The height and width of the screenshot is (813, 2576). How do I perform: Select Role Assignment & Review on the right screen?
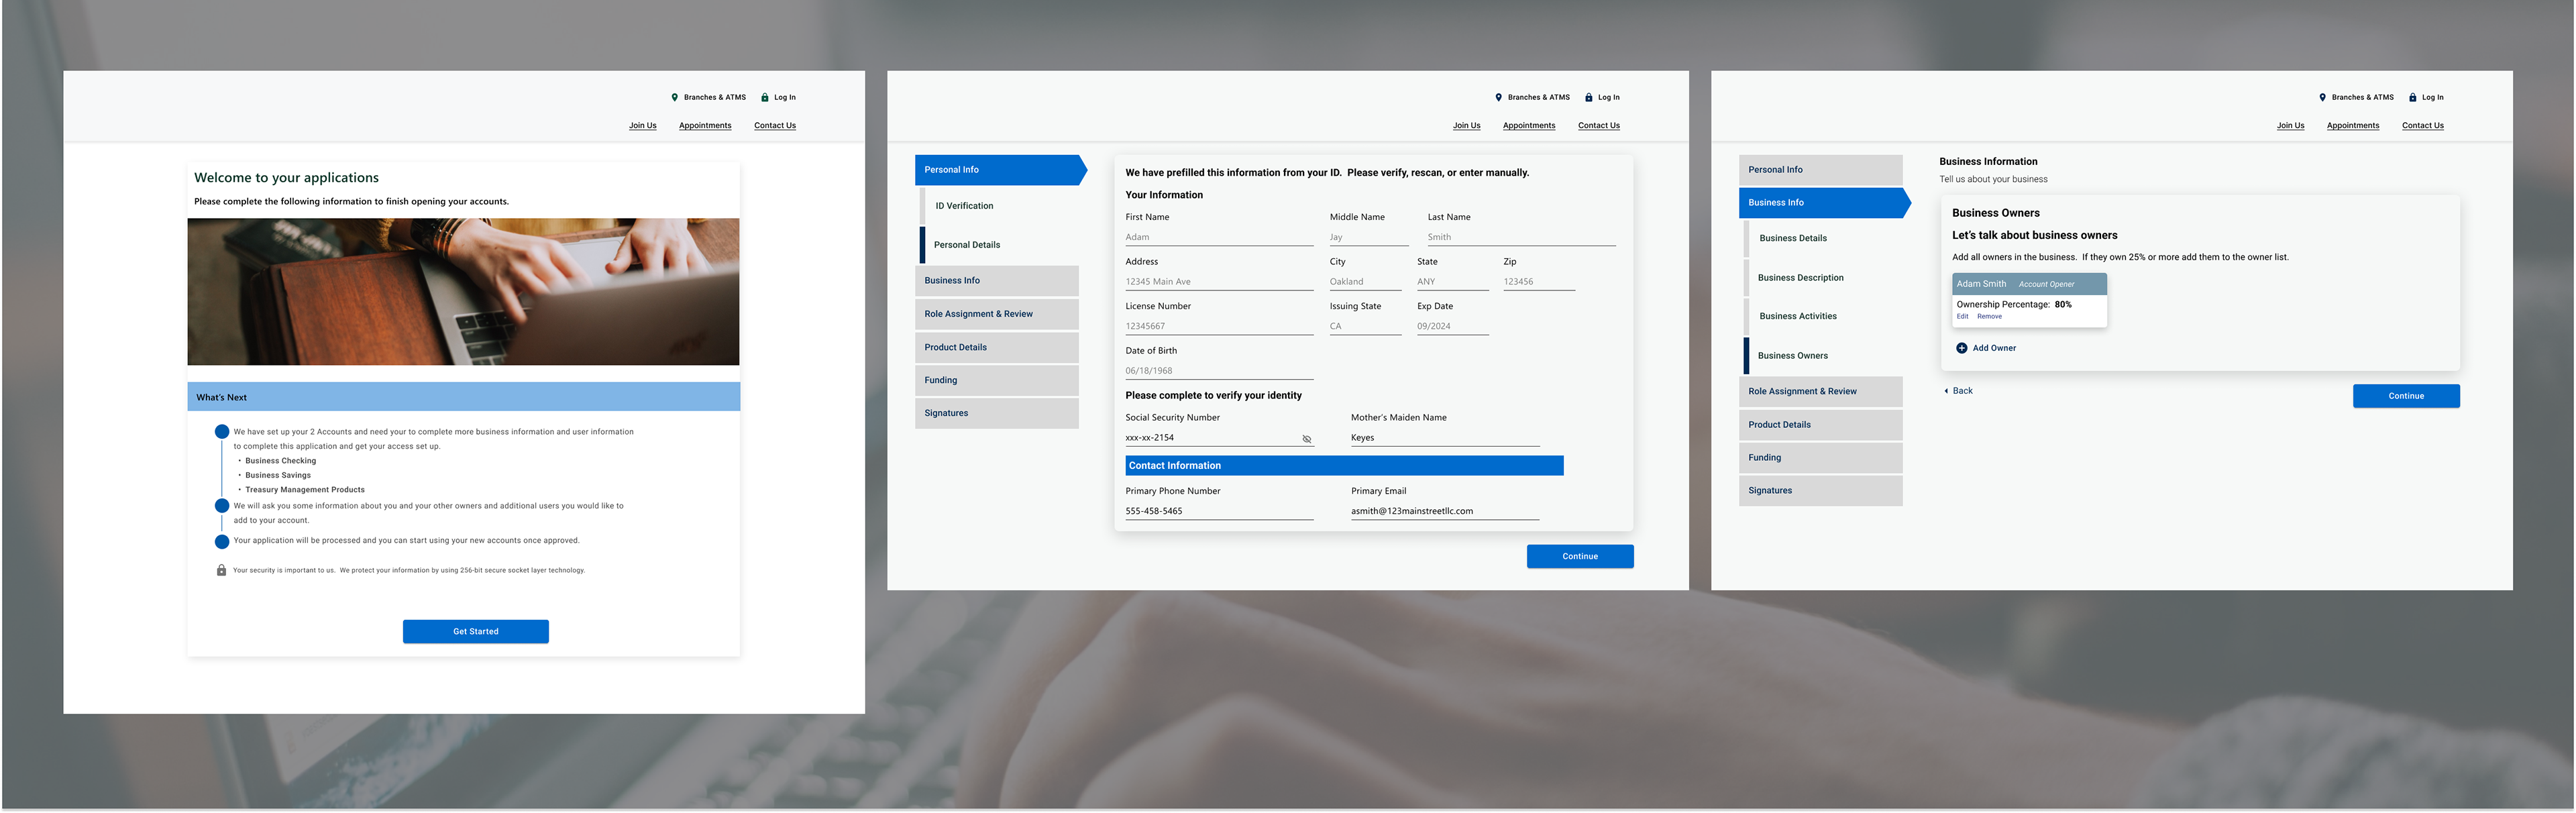tap(1821, 392)
